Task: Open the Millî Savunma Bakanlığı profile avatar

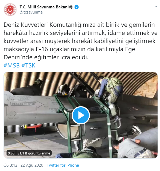Action: click(10, 9)
